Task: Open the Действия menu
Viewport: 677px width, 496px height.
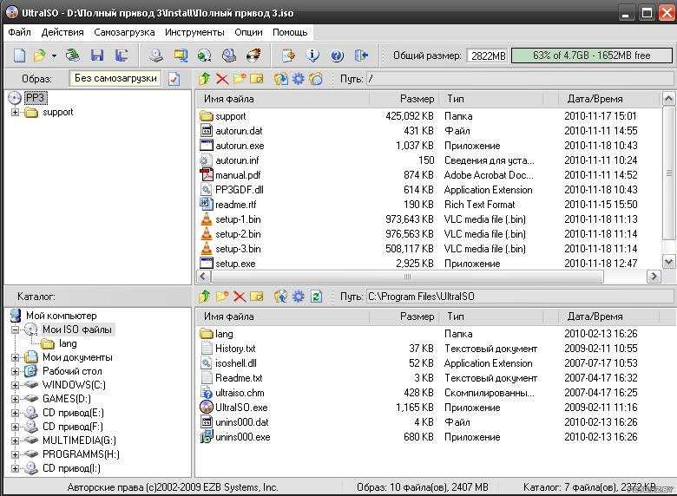Action: [x=62, y=32]
